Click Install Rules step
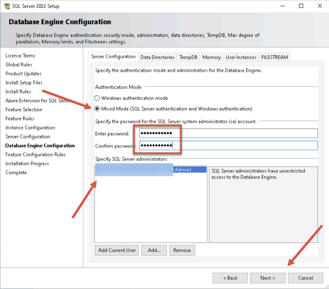 point(18,92)
